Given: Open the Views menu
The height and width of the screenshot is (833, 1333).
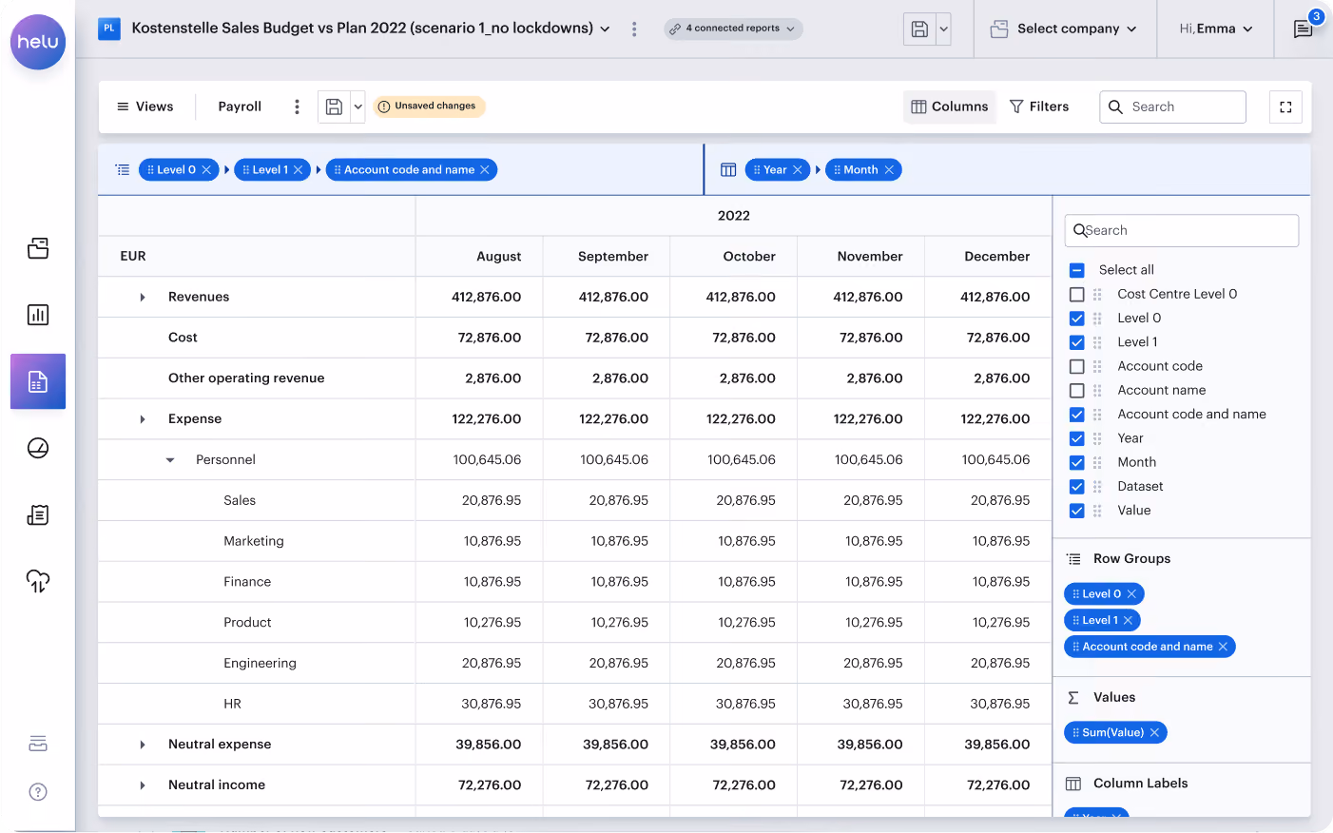Looking at the screenshot, I should [145, 107].
